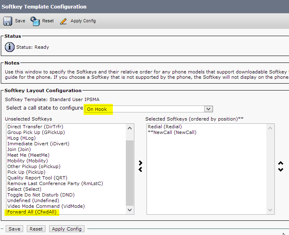The width and height of the screenshot is (289, 235).
Task: Click right arrow to add selected softkey
Action: click(x=140, y=163)
